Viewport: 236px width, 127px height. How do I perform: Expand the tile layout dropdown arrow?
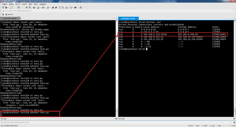click(77, 8)
